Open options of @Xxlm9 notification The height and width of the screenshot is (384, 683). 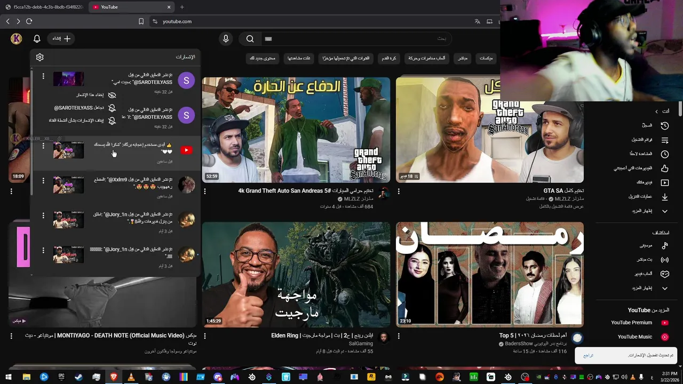tap(44, 181)
